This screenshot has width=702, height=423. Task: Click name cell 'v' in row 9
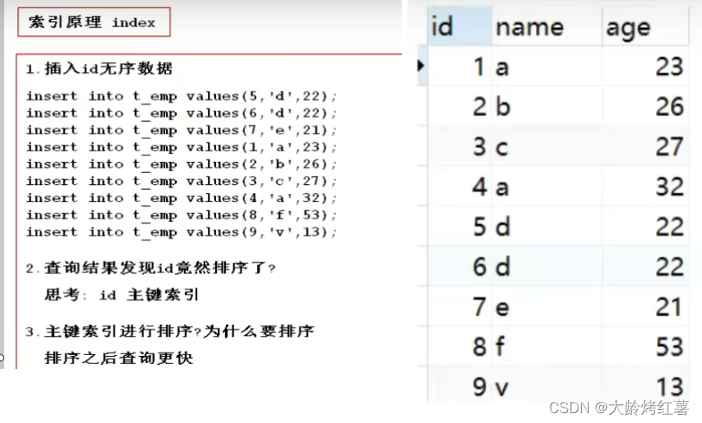tap(547, 386)
